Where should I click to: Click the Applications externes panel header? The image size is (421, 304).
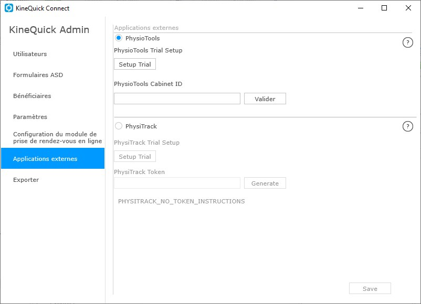pos(146,28)
